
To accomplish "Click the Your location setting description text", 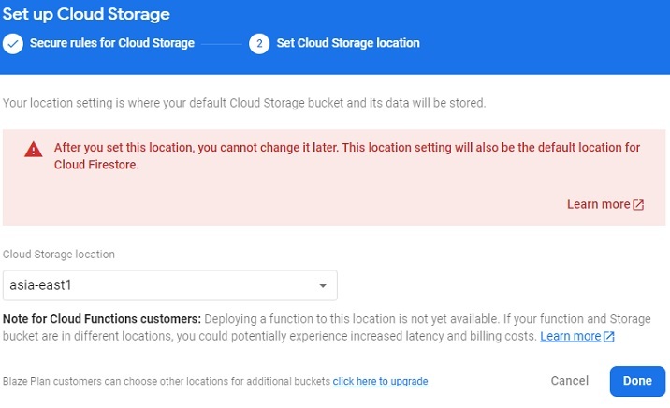I will pos(244,102).
